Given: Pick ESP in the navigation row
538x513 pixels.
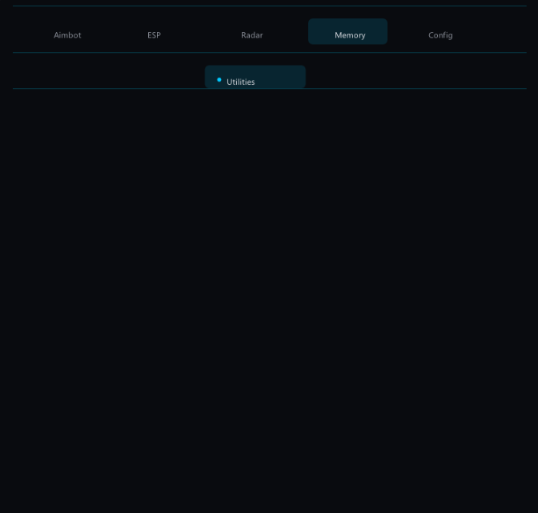Looking at the screenshot, I should coord(154,35).
